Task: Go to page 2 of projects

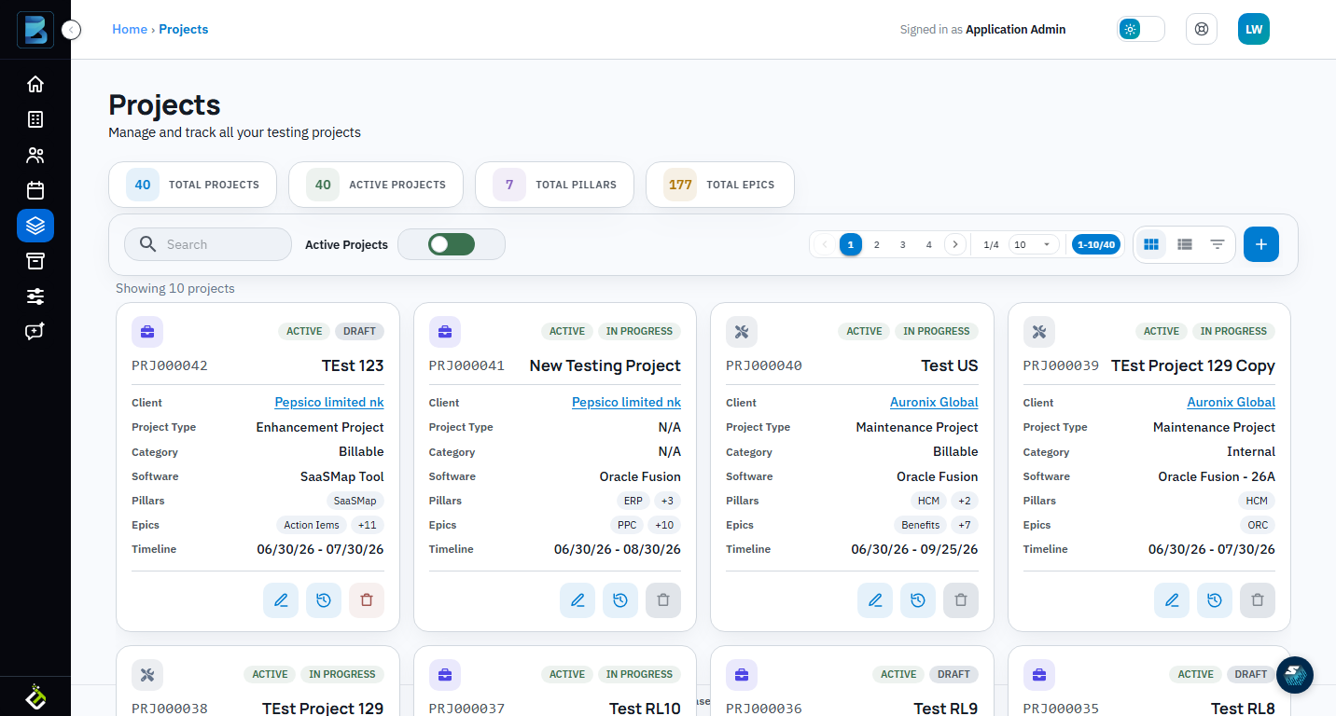Action: coord(876,244)
